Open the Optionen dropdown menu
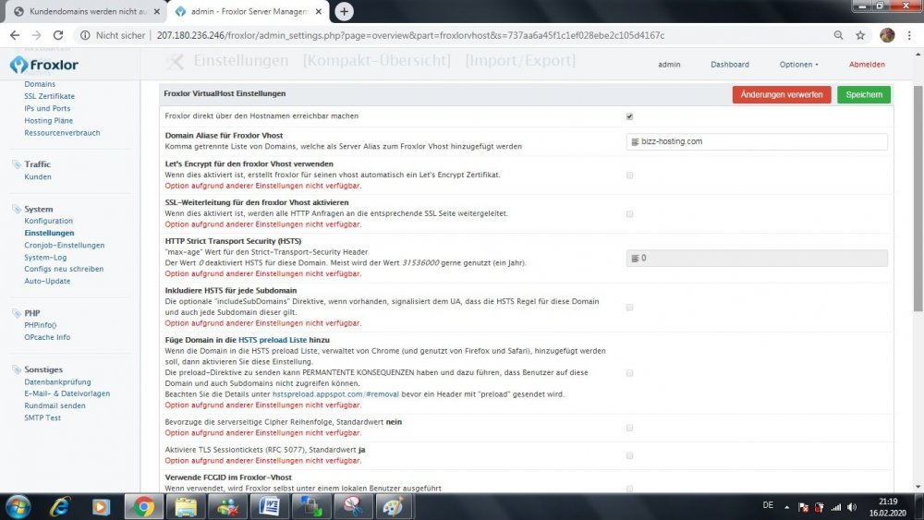 coord(798,65)
